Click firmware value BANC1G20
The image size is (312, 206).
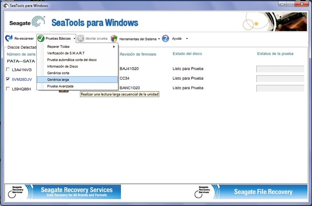(x=130, y=88)
